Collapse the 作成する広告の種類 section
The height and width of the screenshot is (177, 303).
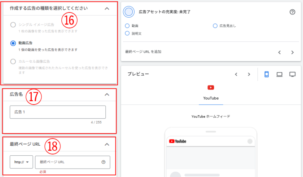point(107,8)
